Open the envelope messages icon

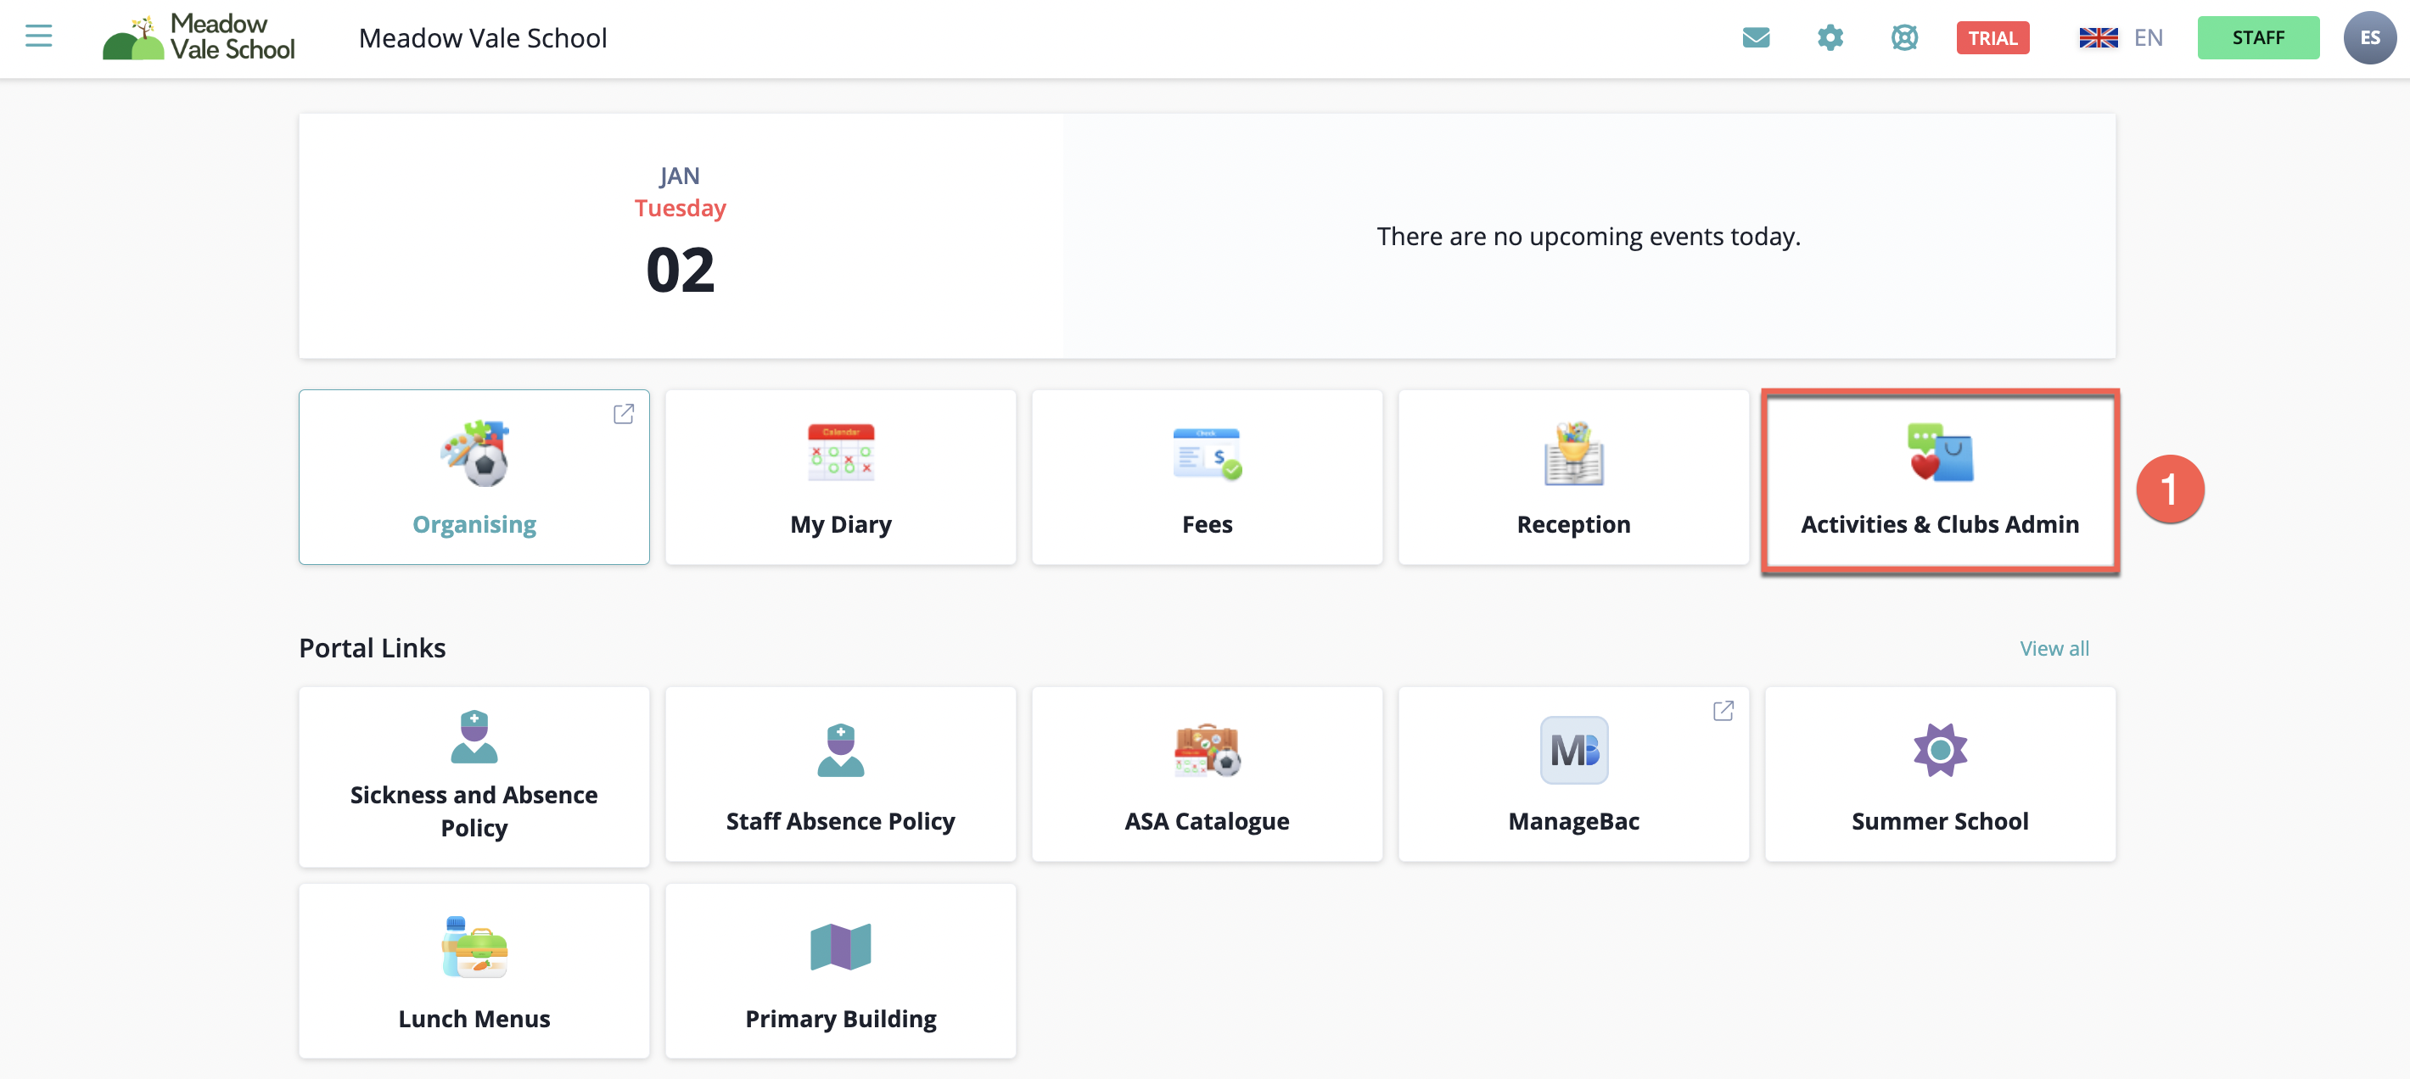[1755, 37]
